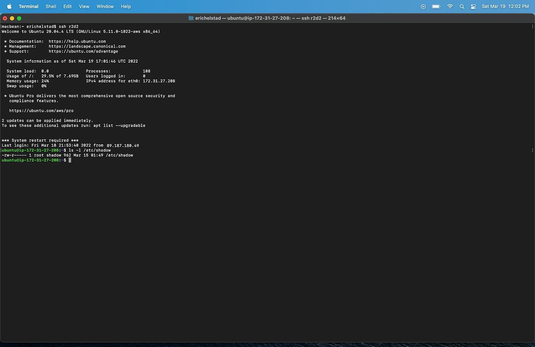This screenshot has width=535, height=347.
Task: Click the https://help.ubuntu.com URL
Action: point(77,42)
